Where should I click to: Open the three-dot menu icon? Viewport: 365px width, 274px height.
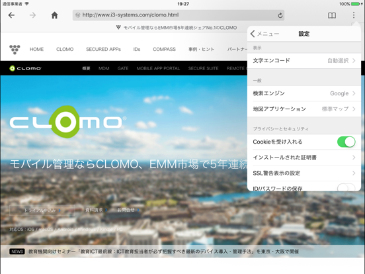pos(354,15)
